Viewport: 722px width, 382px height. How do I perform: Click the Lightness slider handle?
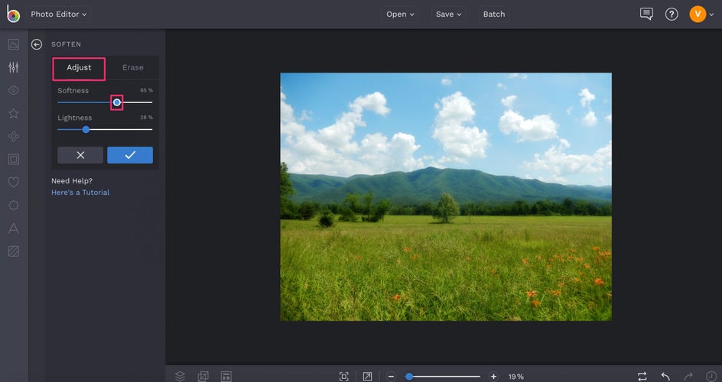coord(86,129)
